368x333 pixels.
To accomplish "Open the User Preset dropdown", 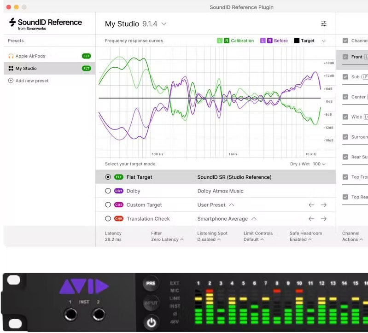I will pyautogui.click(x=216, y=205).
